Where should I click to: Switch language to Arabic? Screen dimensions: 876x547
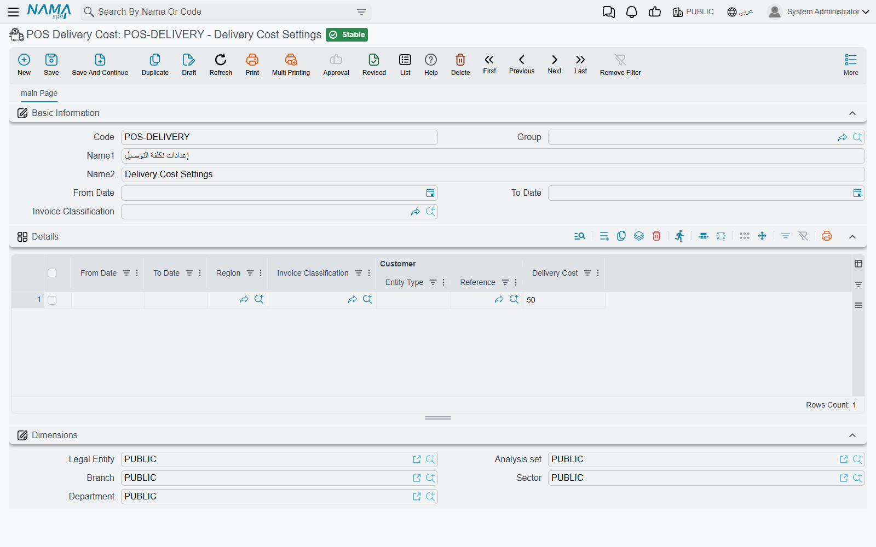(740, 12)
